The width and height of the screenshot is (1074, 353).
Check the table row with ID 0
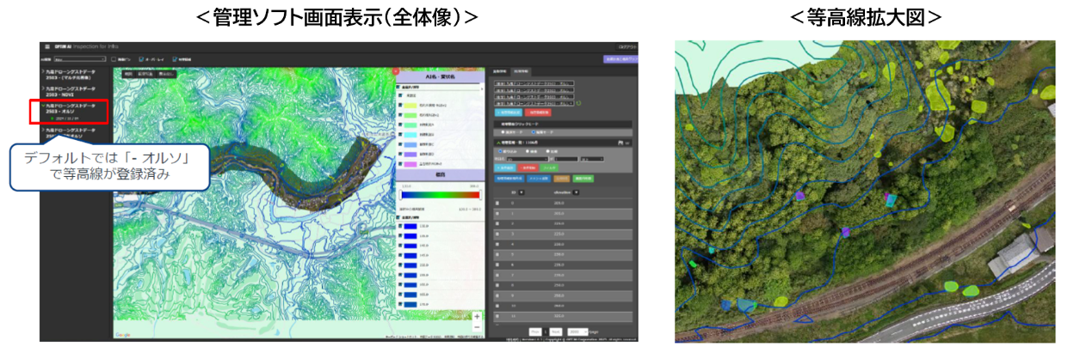tap(497, 204)
